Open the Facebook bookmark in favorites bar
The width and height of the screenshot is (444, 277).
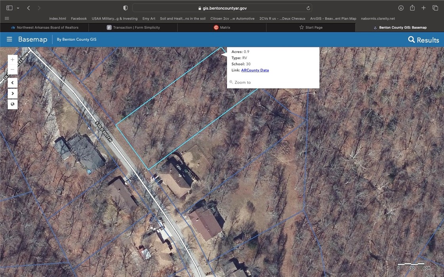(x=79, y=19)
